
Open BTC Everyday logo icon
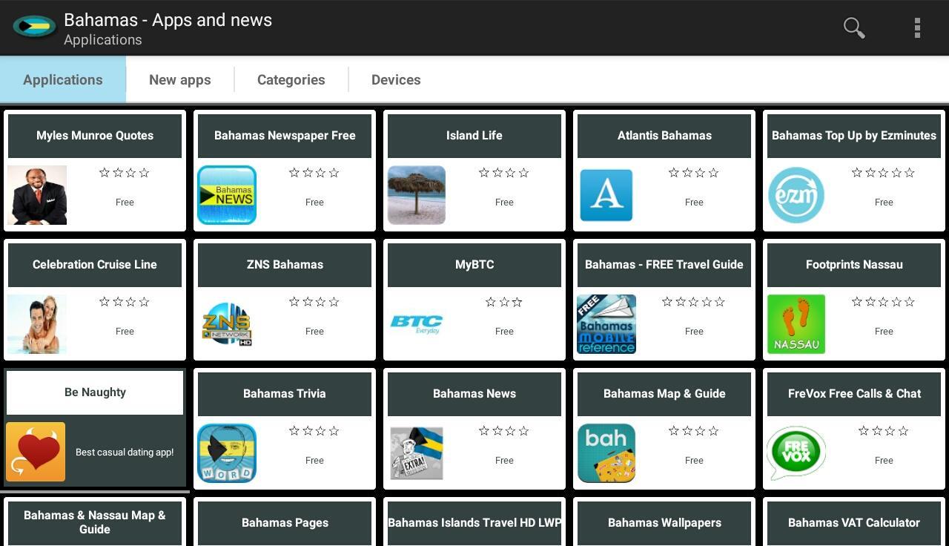tap(417, 324)
